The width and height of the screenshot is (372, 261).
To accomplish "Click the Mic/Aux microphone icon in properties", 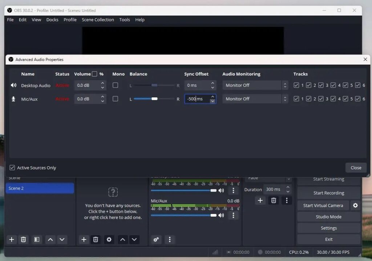I will coord(13,99).
